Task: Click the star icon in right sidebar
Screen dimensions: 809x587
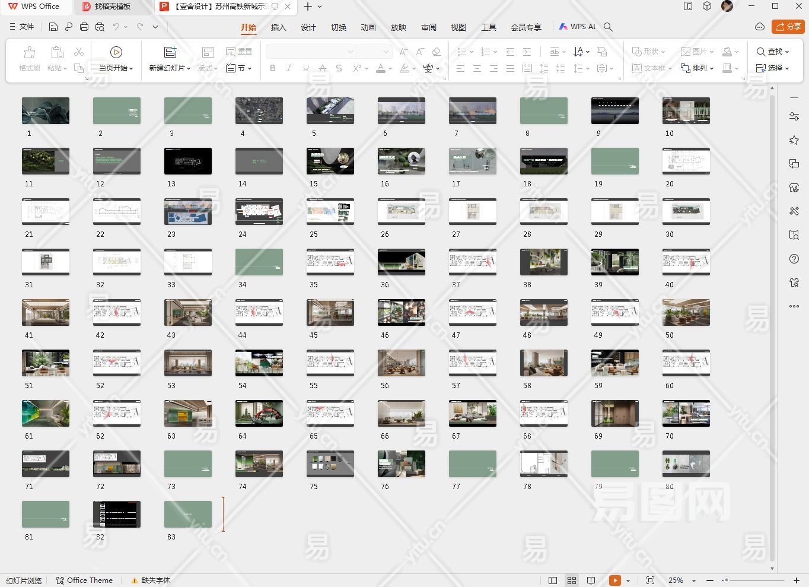Action: [x=794, y=141]
